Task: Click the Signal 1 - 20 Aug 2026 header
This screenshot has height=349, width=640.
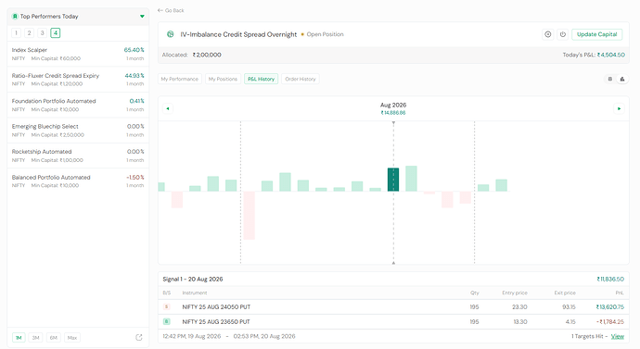Action: 193,280
